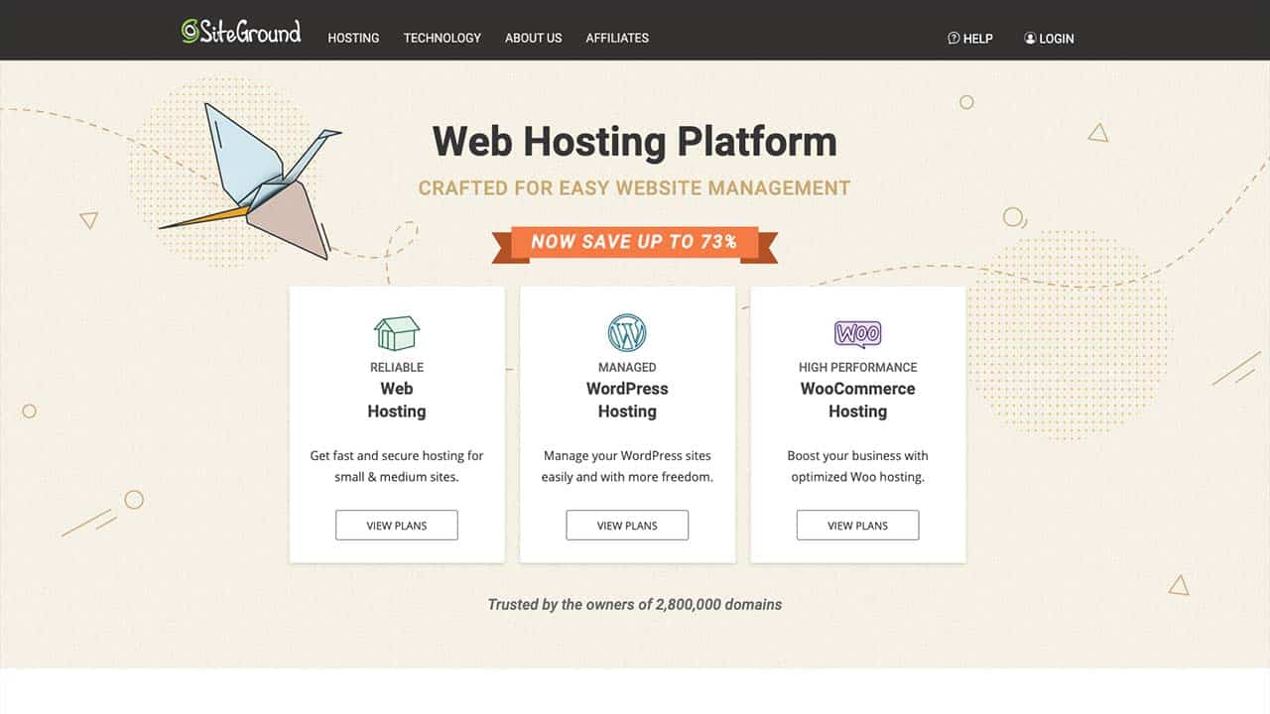This screenshot has height=714, width=1270.
Task: Click View Plans for WordPress Hosting
Action: click(627, 525)
